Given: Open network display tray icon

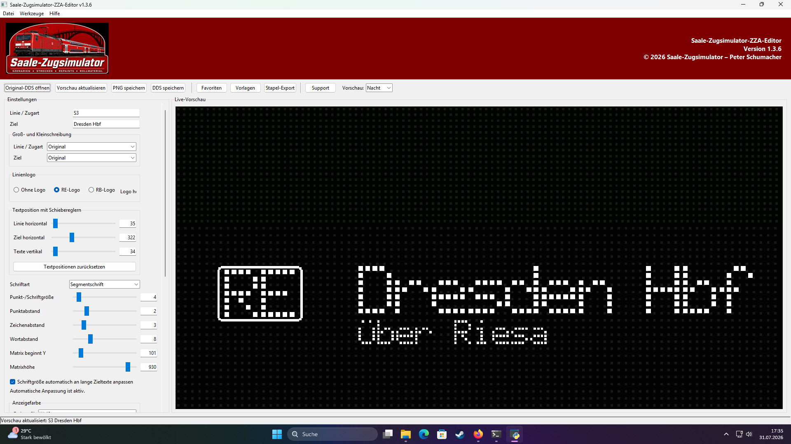Looking at the screenshot, I should click(x=739, y=434).
